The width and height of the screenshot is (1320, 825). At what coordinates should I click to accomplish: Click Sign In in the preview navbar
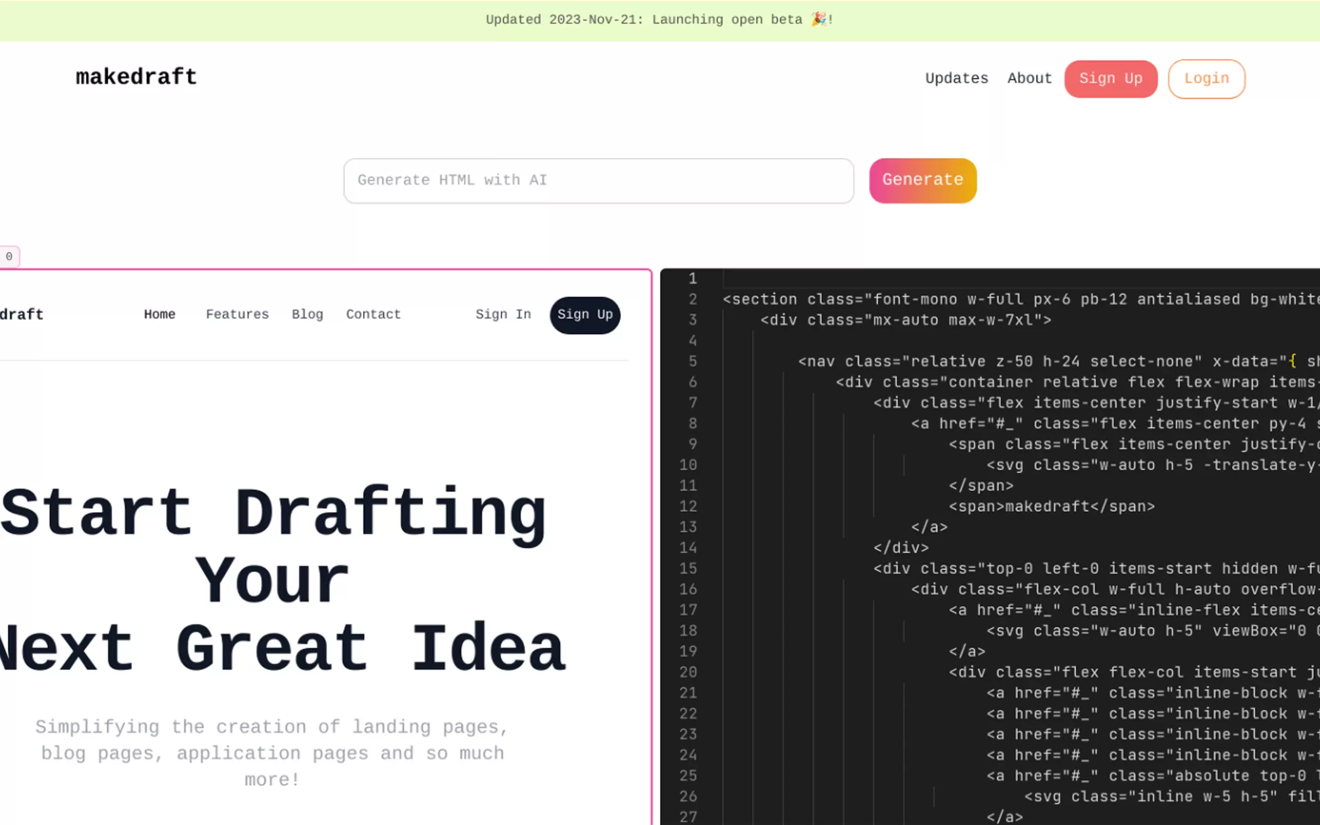503,315
